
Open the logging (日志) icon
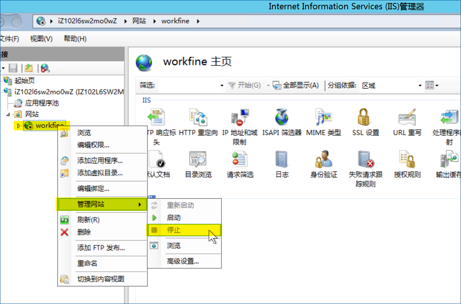click(x=282, y=159)
